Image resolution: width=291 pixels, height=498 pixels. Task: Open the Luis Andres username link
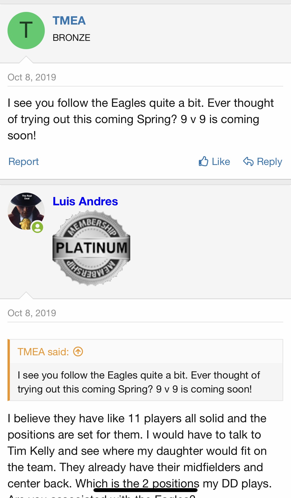[x=85, y=201]
